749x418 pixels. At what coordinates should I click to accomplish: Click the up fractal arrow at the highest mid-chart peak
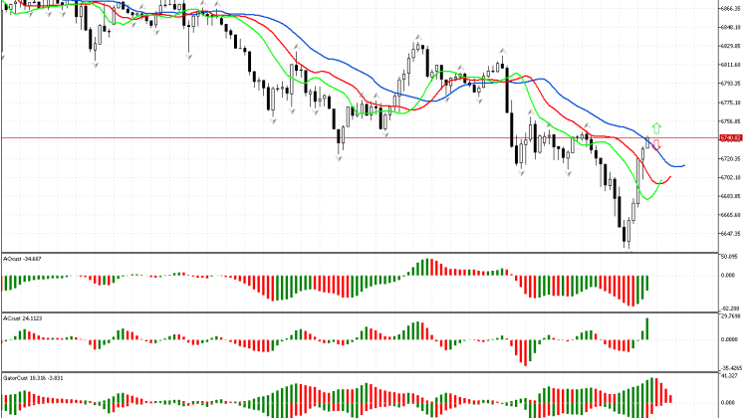pyautogui.click(x=418, y=37)
